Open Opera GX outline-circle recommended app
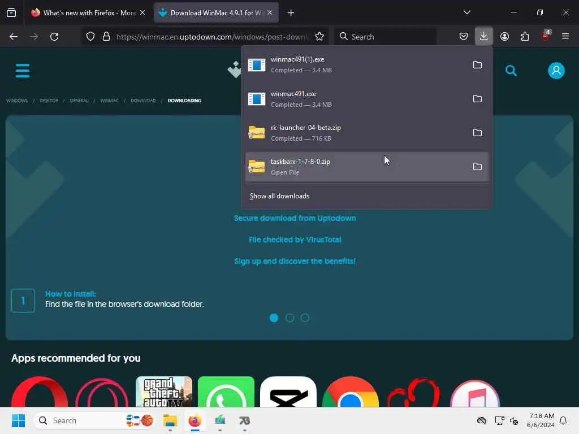The image size is (579, 434). point(102,392)
